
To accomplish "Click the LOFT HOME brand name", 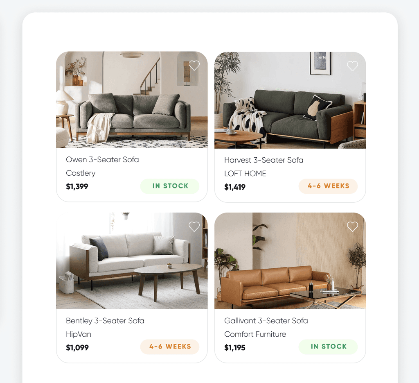I will tap(245, 174).
